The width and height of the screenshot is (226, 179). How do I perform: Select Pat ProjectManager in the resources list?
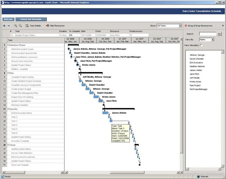198,89
